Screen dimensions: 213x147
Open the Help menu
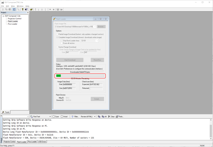point(27,6)
